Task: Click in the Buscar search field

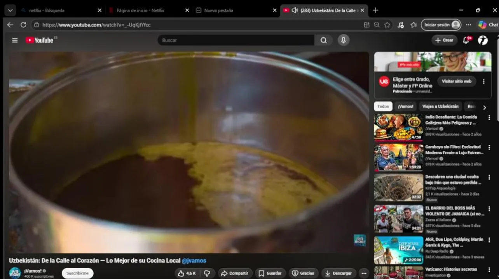Action: pos(236,40)
